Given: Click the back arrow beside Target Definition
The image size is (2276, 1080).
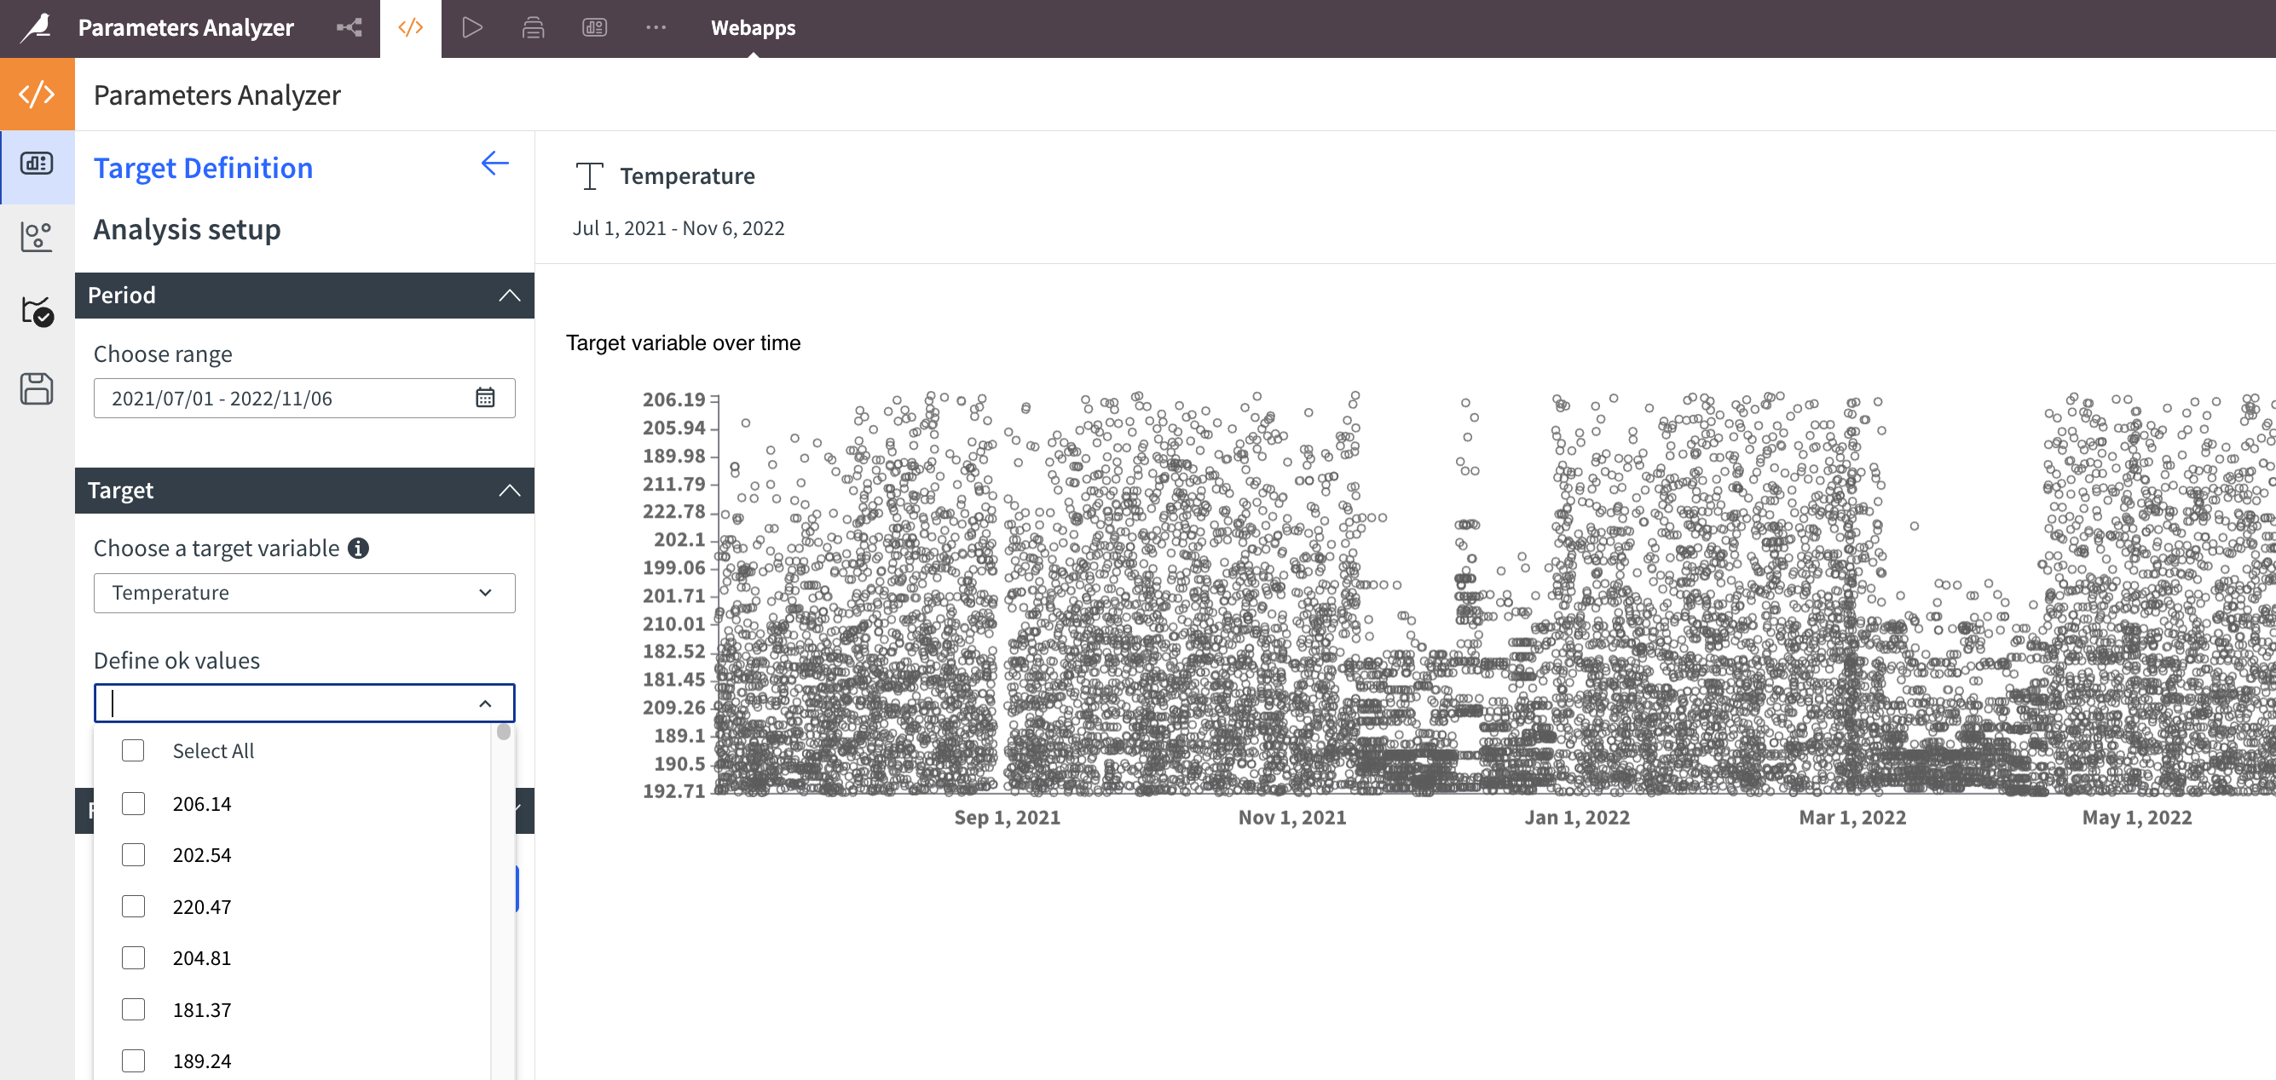Looking at the screenshot, I should pos(494,164).
